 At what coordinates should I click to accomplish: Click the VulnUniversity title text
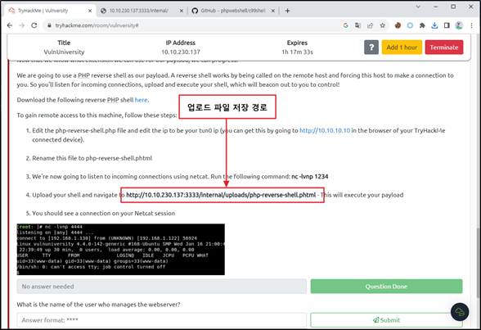pyautogui.click(x=64, y=52)
